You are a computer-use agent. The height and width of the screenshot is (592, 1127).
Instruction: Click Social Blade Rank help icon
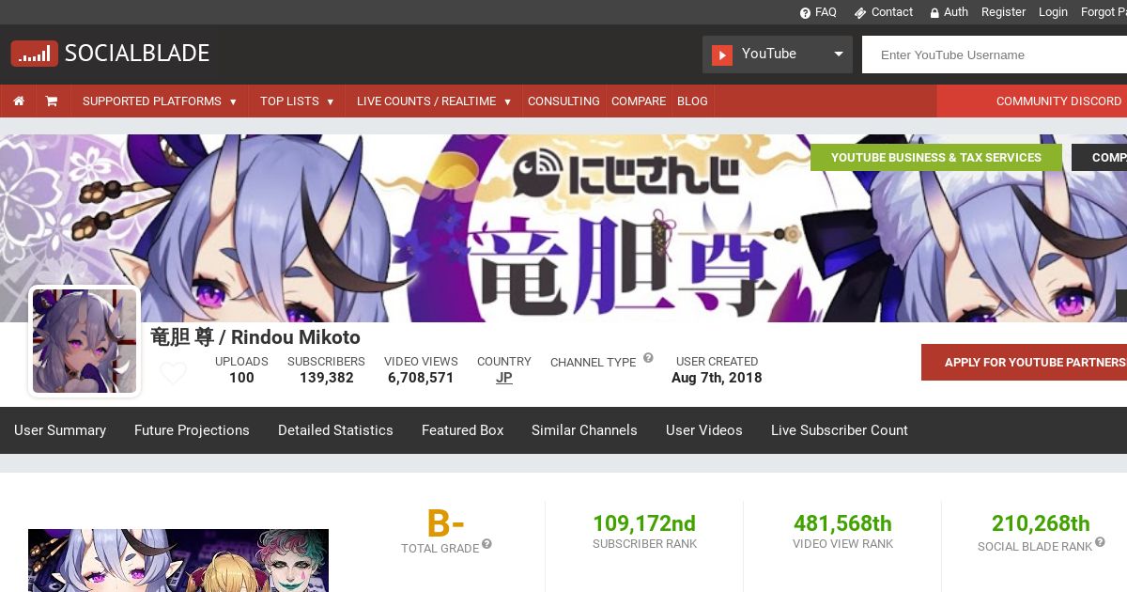tap(1100, 542)
